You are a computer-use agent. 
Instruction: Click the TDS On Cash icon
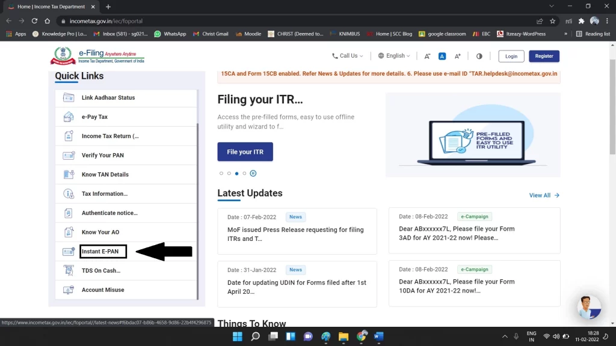[x=69, y=271]
